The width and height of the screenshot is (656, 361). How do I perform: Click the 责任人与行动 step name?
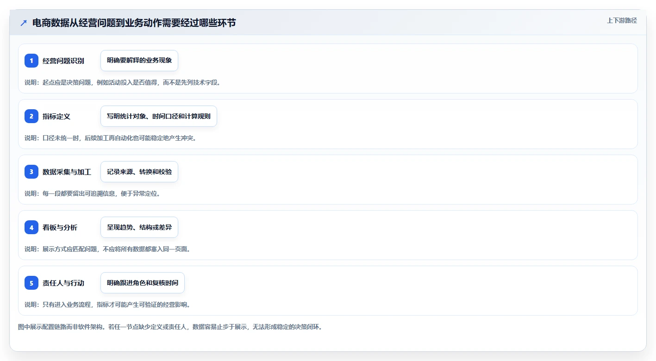pos(63,283)
